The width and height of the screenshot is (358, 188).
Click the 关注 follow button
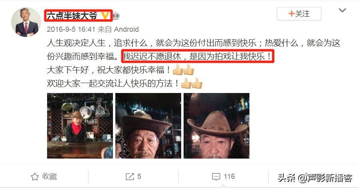299,14
